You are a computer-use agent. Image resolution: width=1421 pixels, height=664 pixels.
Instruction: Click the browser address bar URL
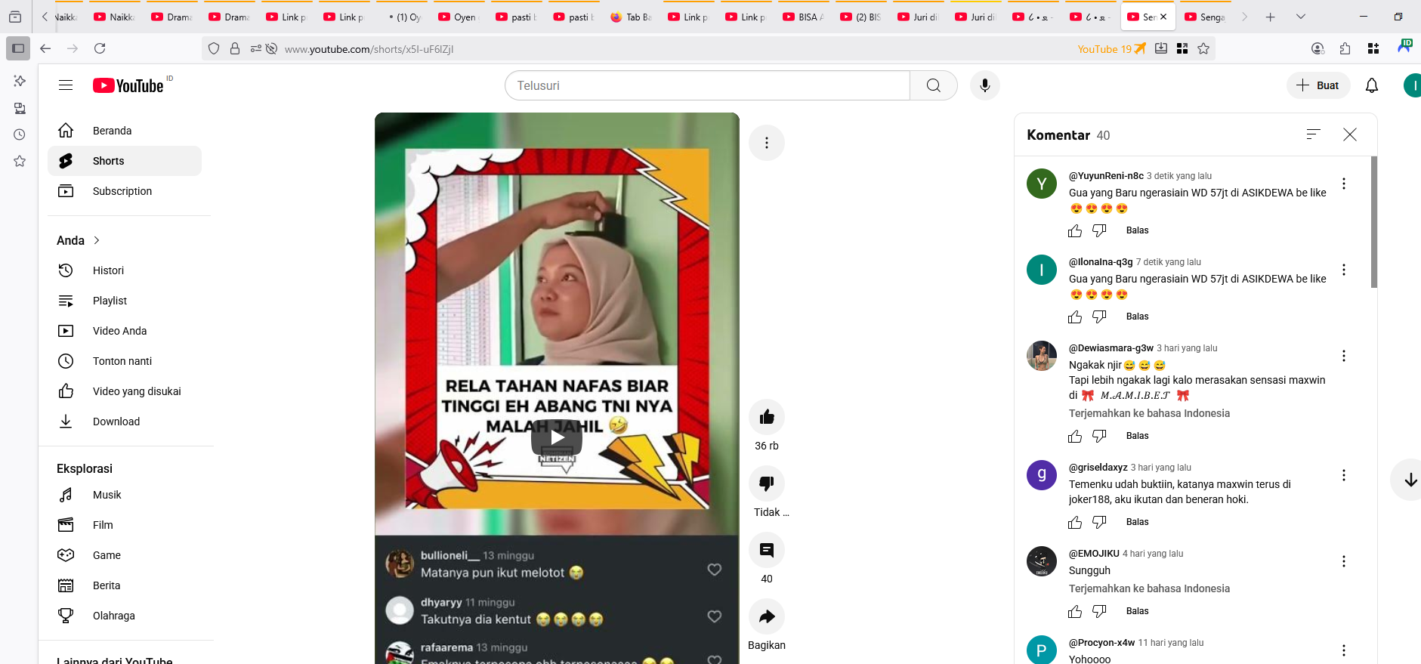369,49
